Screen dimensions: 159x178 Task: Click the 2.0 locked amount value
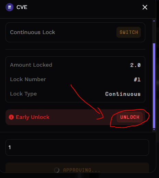[x=135, y=65]
